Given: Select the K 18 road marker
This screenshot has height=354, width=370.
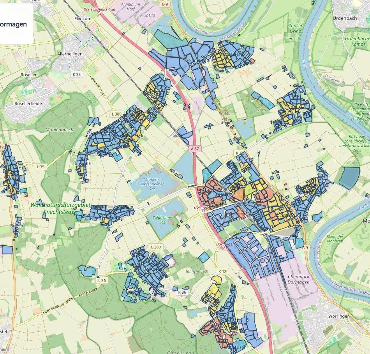Looking at the screenshot, I should (222, 271).
